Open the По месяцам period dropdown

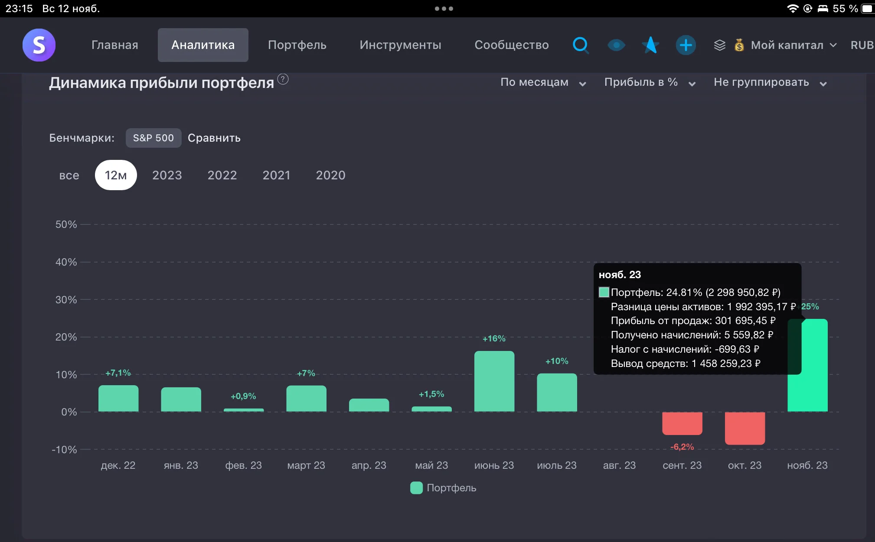point(543,82)
